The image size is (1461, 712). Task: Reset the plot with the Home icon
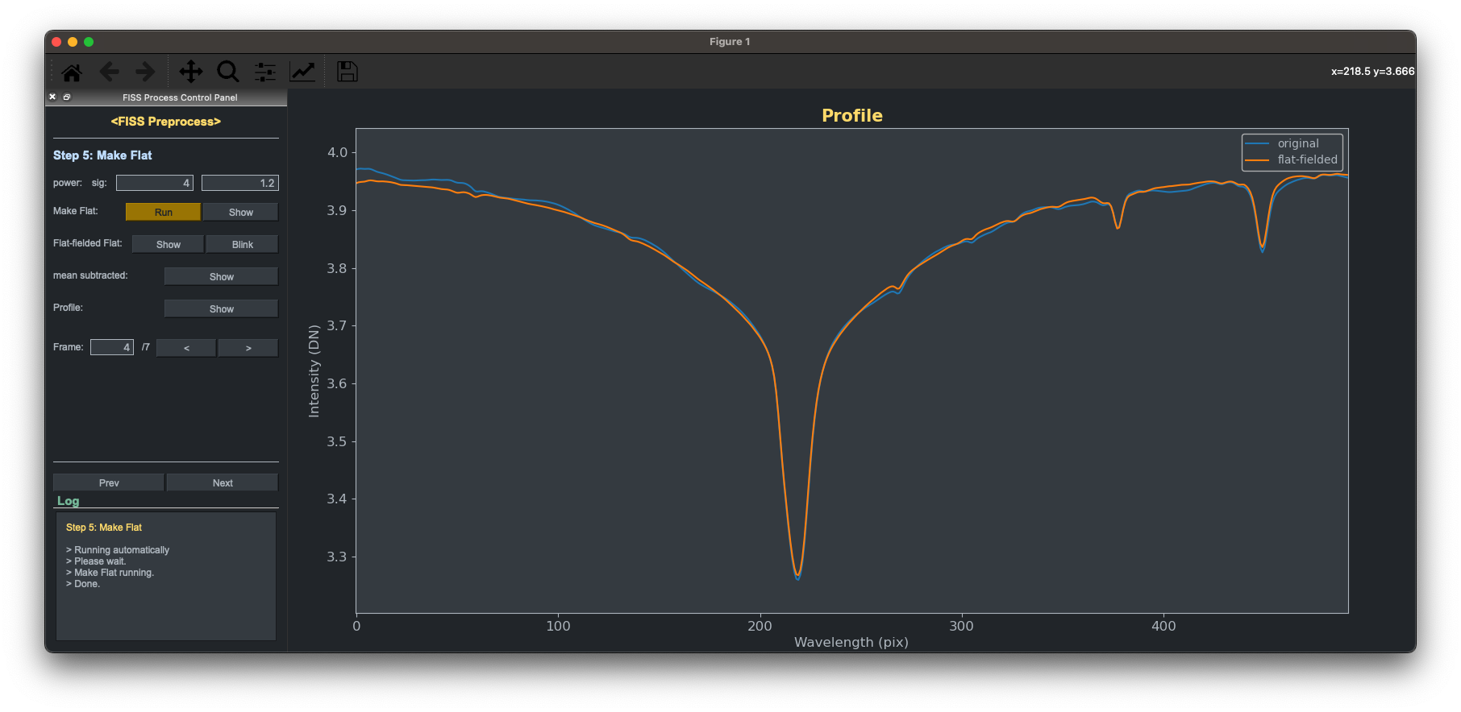tap(72, 72)
